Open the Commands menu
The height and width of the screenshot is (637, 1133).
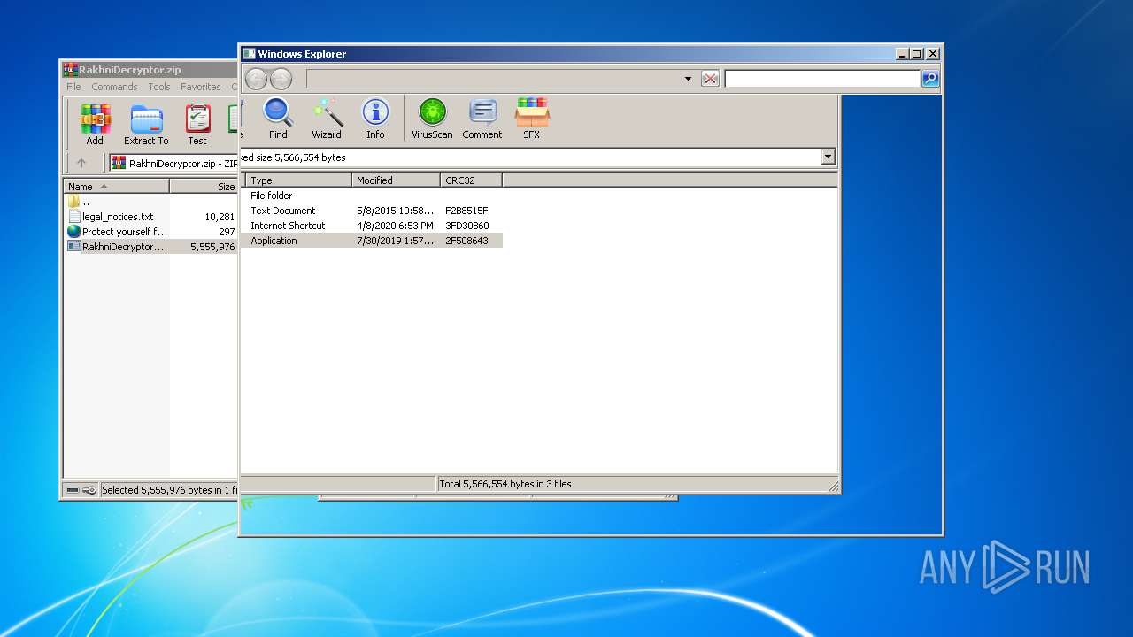(x=114, y=87)
